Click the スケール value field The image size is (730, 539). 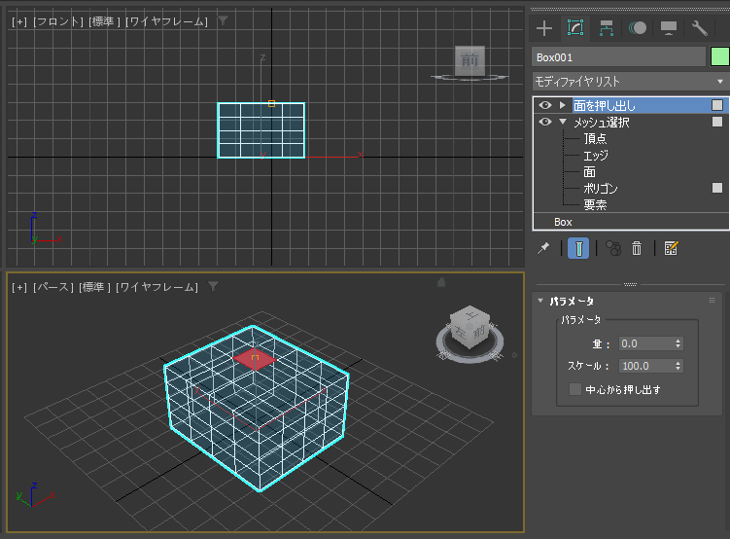(x=645, y=366)
